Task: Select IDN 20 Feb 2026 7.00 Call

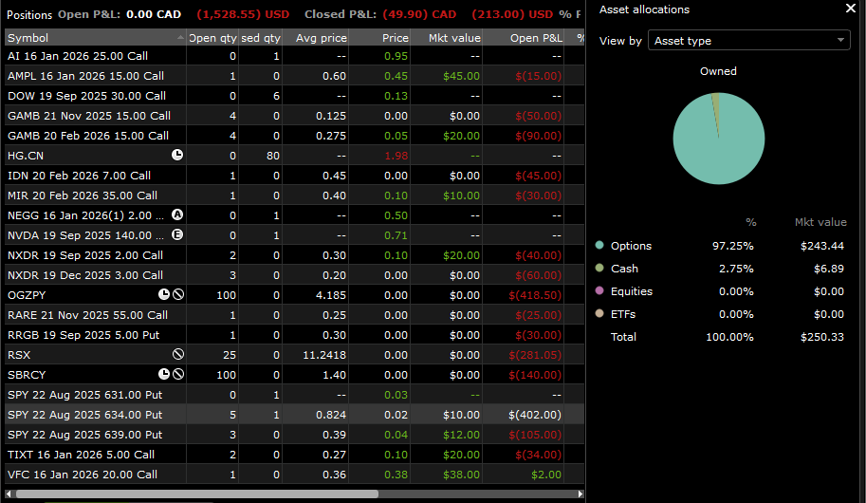Action: 79,176
